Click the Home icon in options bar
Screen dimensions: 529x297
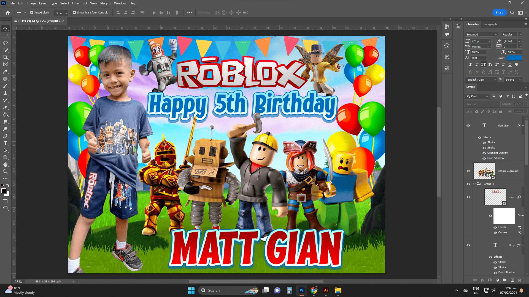coord(8,13)
